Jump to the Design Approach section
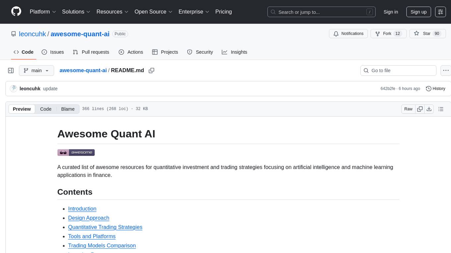The height and width of the screenshot is (253, 451). point(89,218)
